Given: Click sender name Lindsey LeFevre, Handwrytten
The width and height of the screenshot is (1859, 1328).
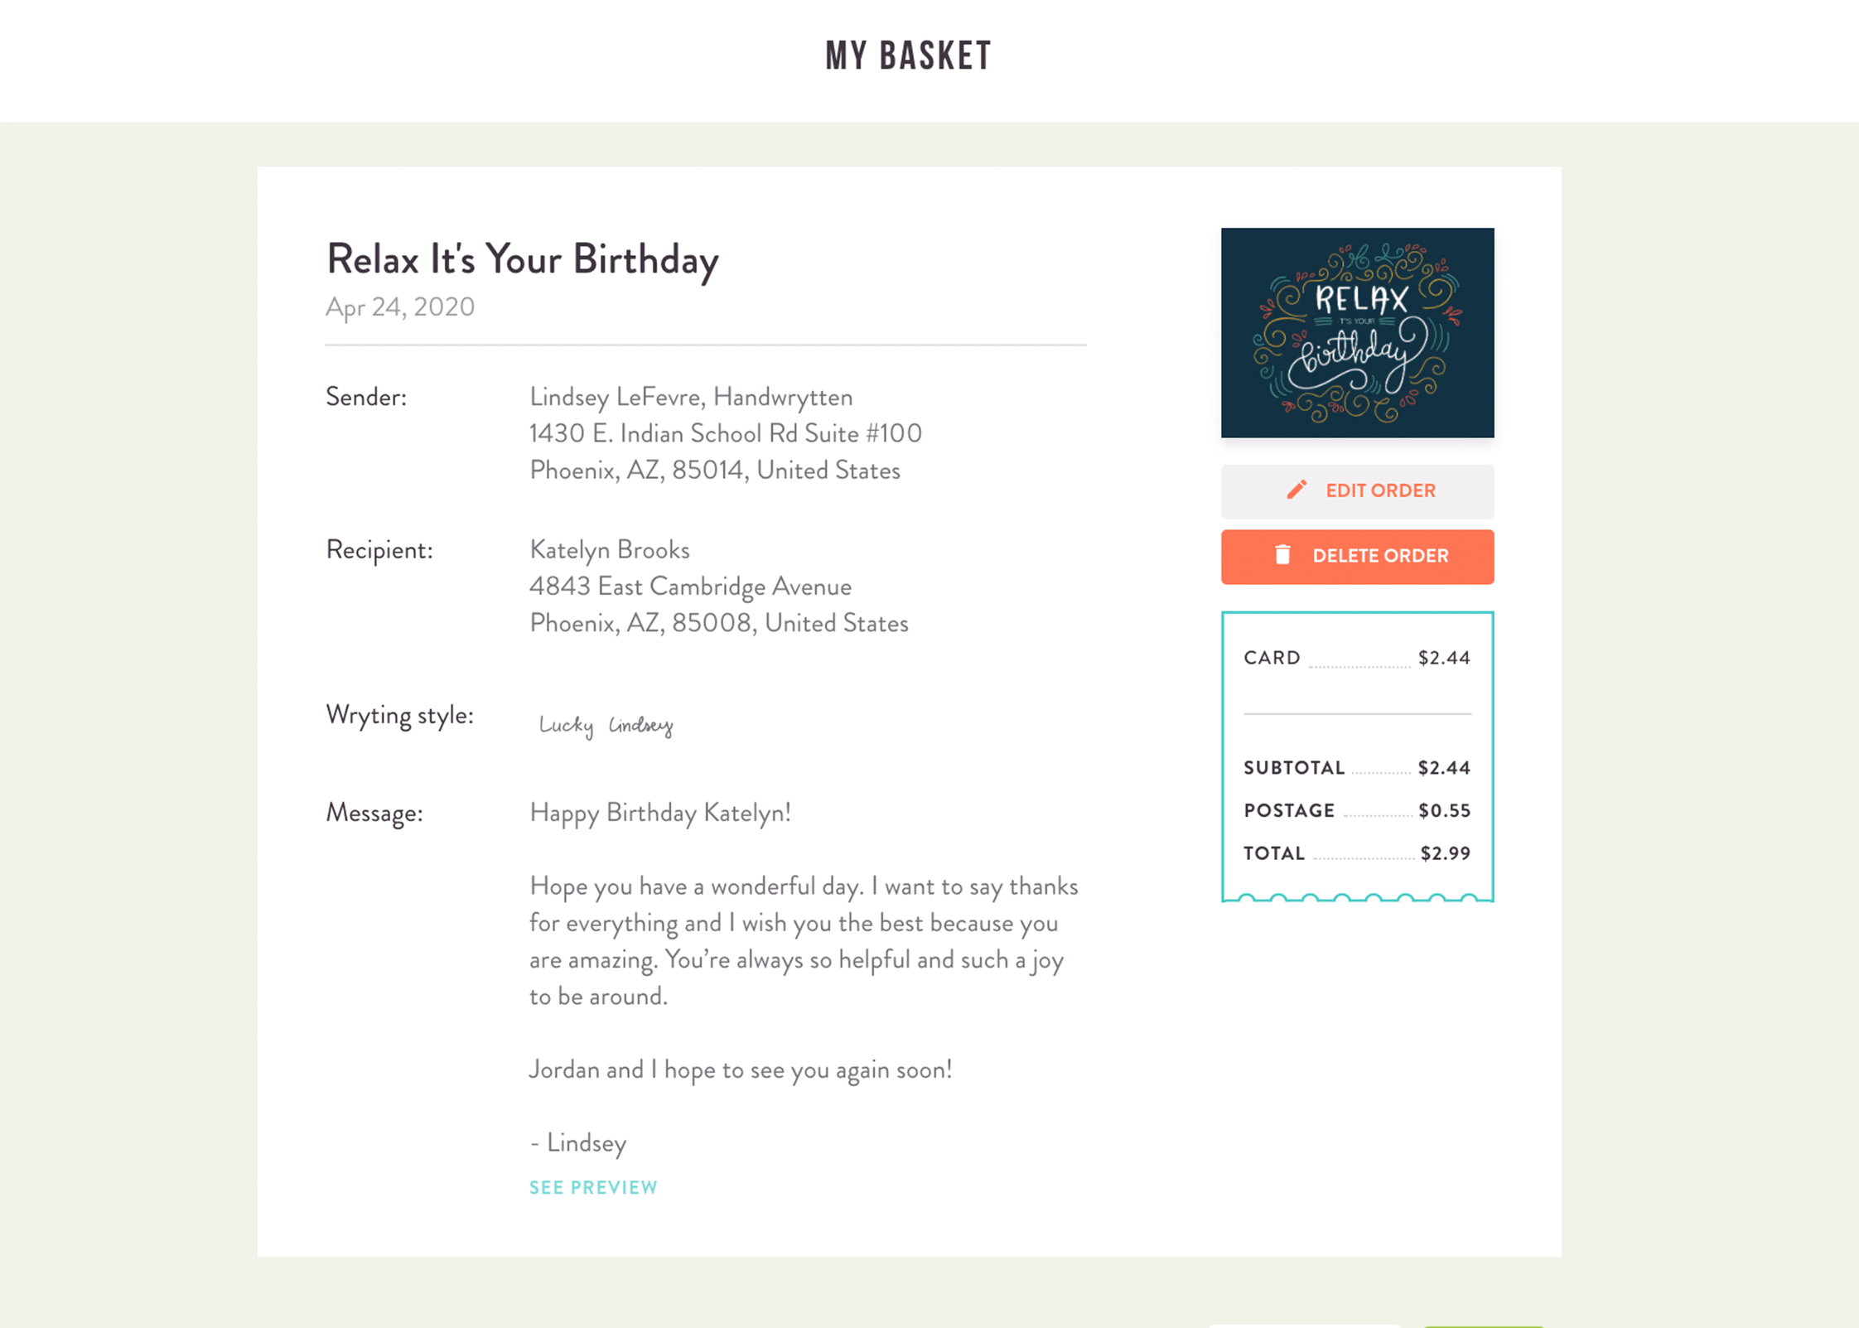Looking at the screenshot, I should pyautogui.click(x=691, y=397).
